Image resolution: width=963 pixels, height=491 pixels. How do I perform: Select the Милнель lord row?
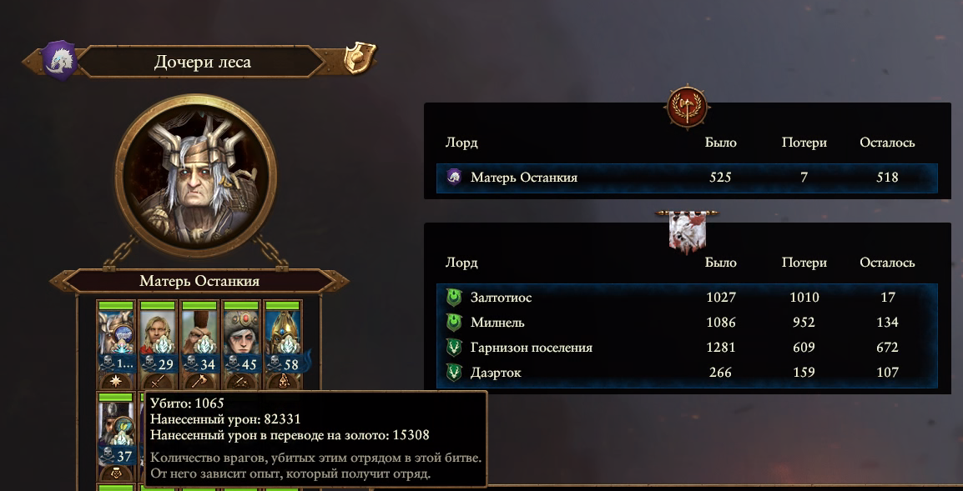pyautogui.click(x=687, y=323)
